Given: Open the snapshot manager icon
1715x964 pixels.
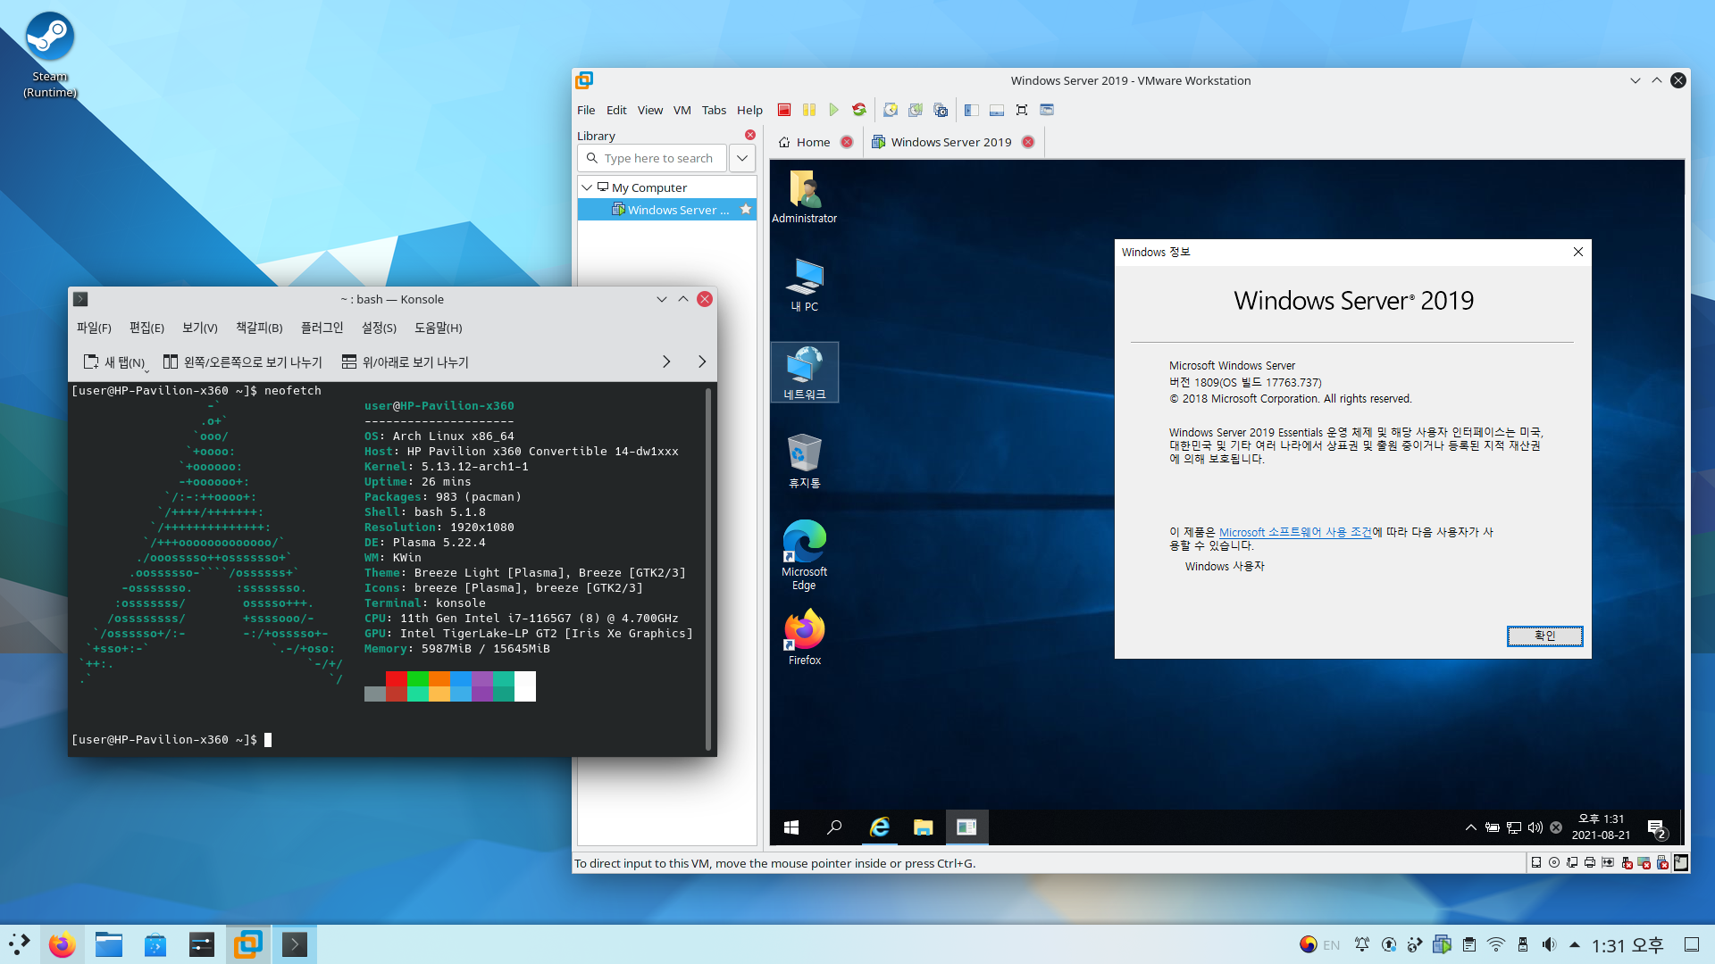Looking at the screenshot, I should (941, 110).
